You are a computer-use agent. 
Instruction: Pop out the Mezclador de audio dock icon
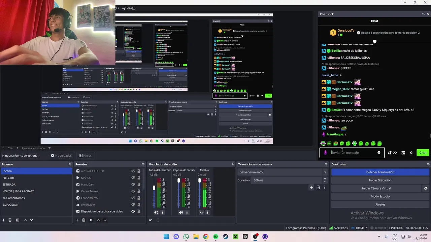[233, 164]
